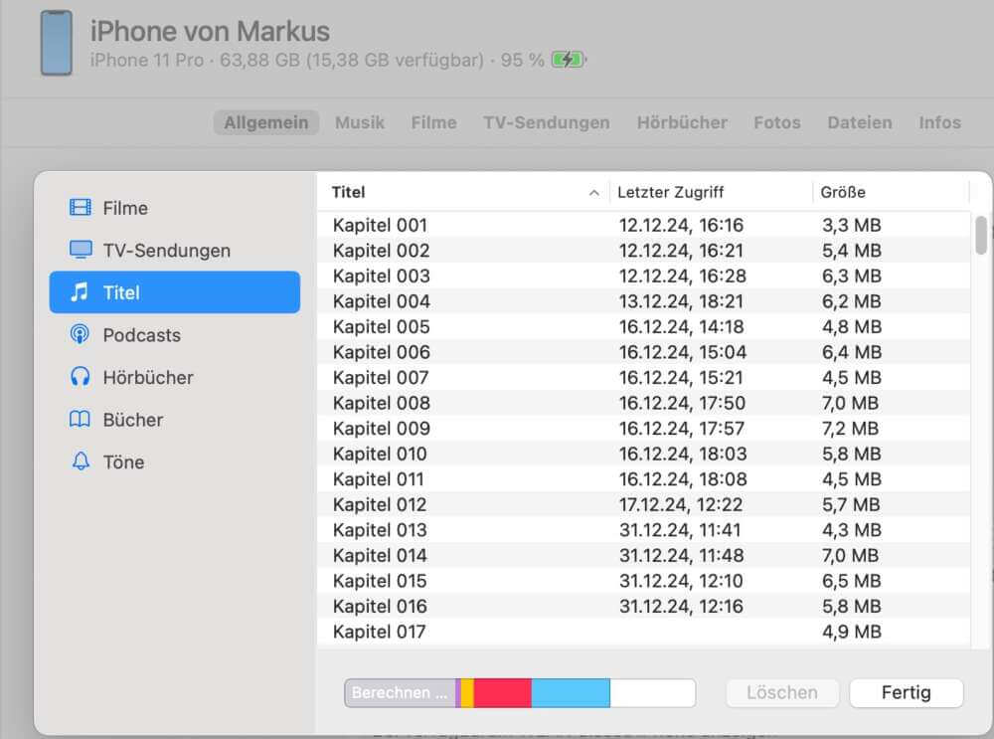This screenshot has width=994, height=739.
Task: Toggle sort order via Titel column arrow
Action: [594, 193]
